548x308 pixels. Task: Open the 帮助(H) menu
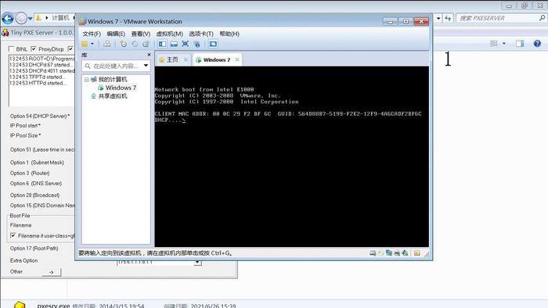[x=229, y=34]
